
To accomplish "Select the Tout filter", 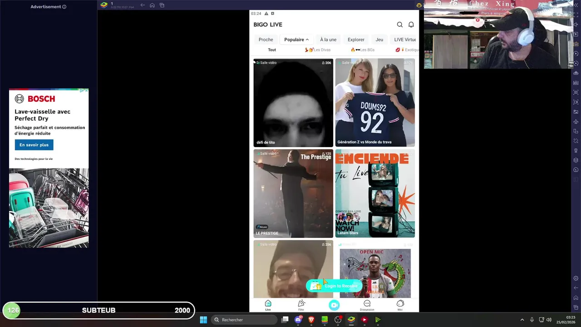I will click(x=272, y=50).
